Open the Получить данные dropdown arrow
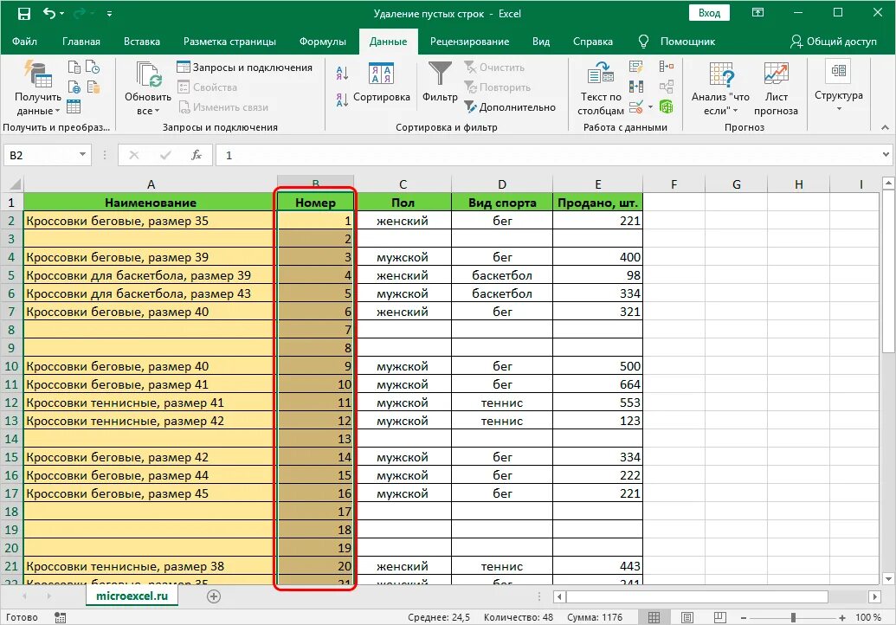The height and width of the screenshot is (625, 896). [x=58, y=111]
